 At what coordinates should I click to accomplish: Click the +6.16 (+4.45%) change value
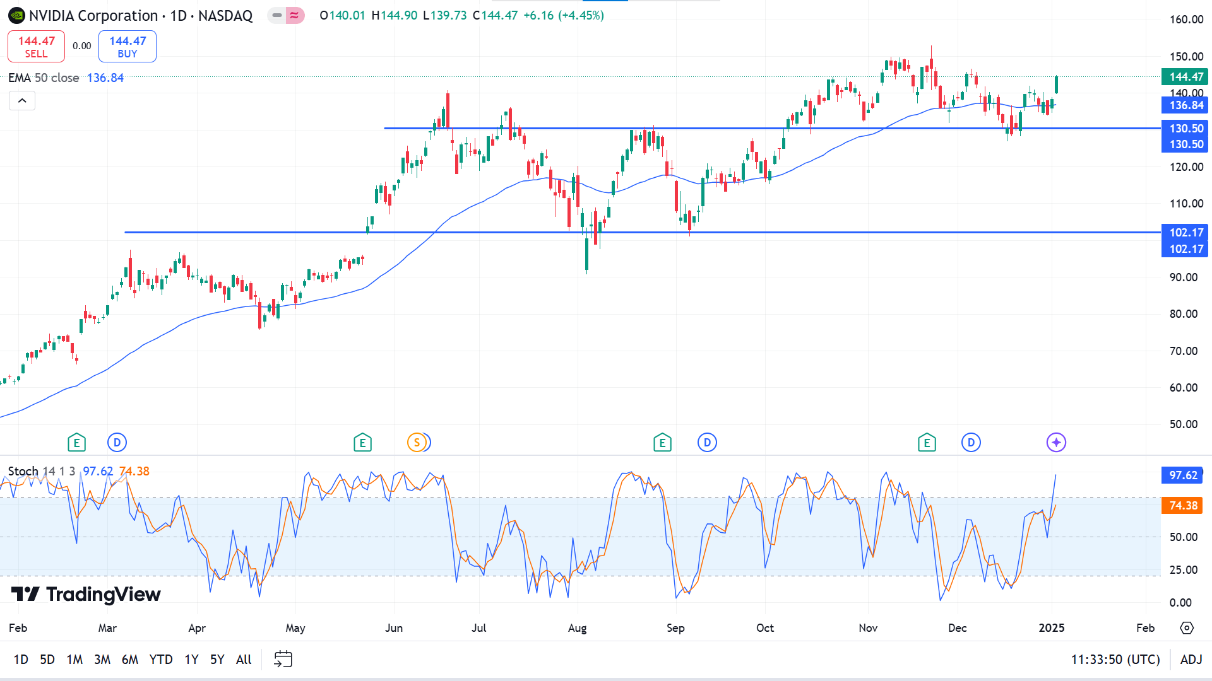coord(564,15)
